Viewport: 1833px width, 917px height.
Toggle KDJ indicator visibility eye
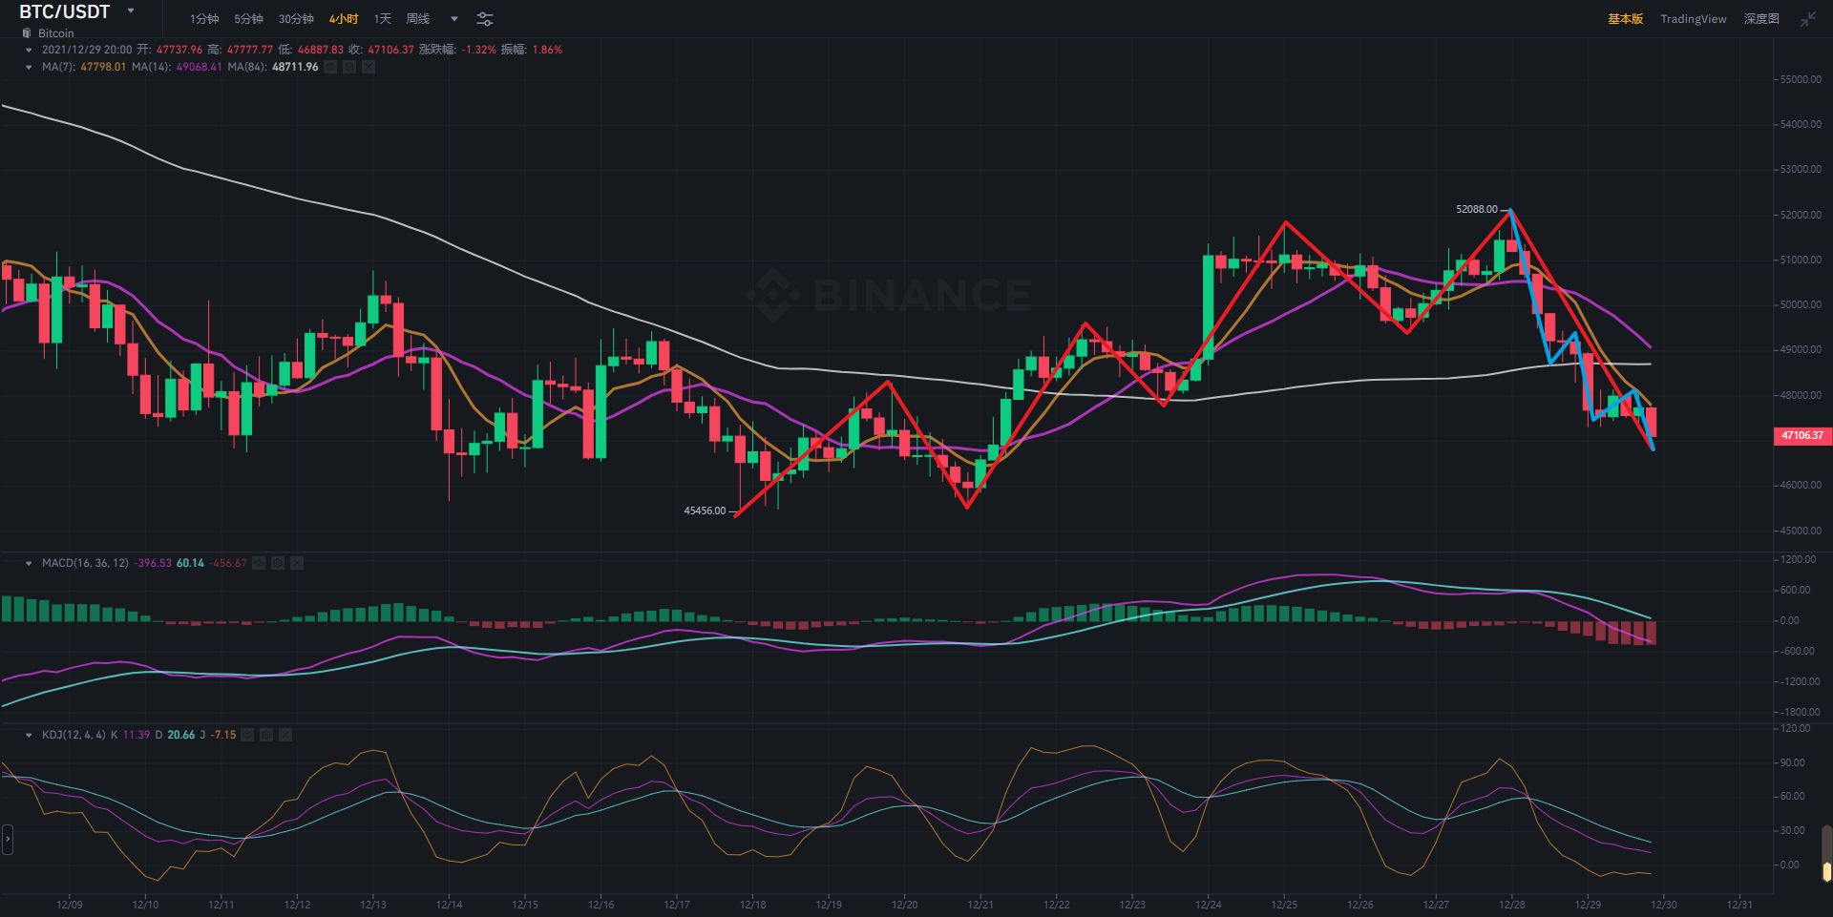pyautogui.click(x=247, y=735)
